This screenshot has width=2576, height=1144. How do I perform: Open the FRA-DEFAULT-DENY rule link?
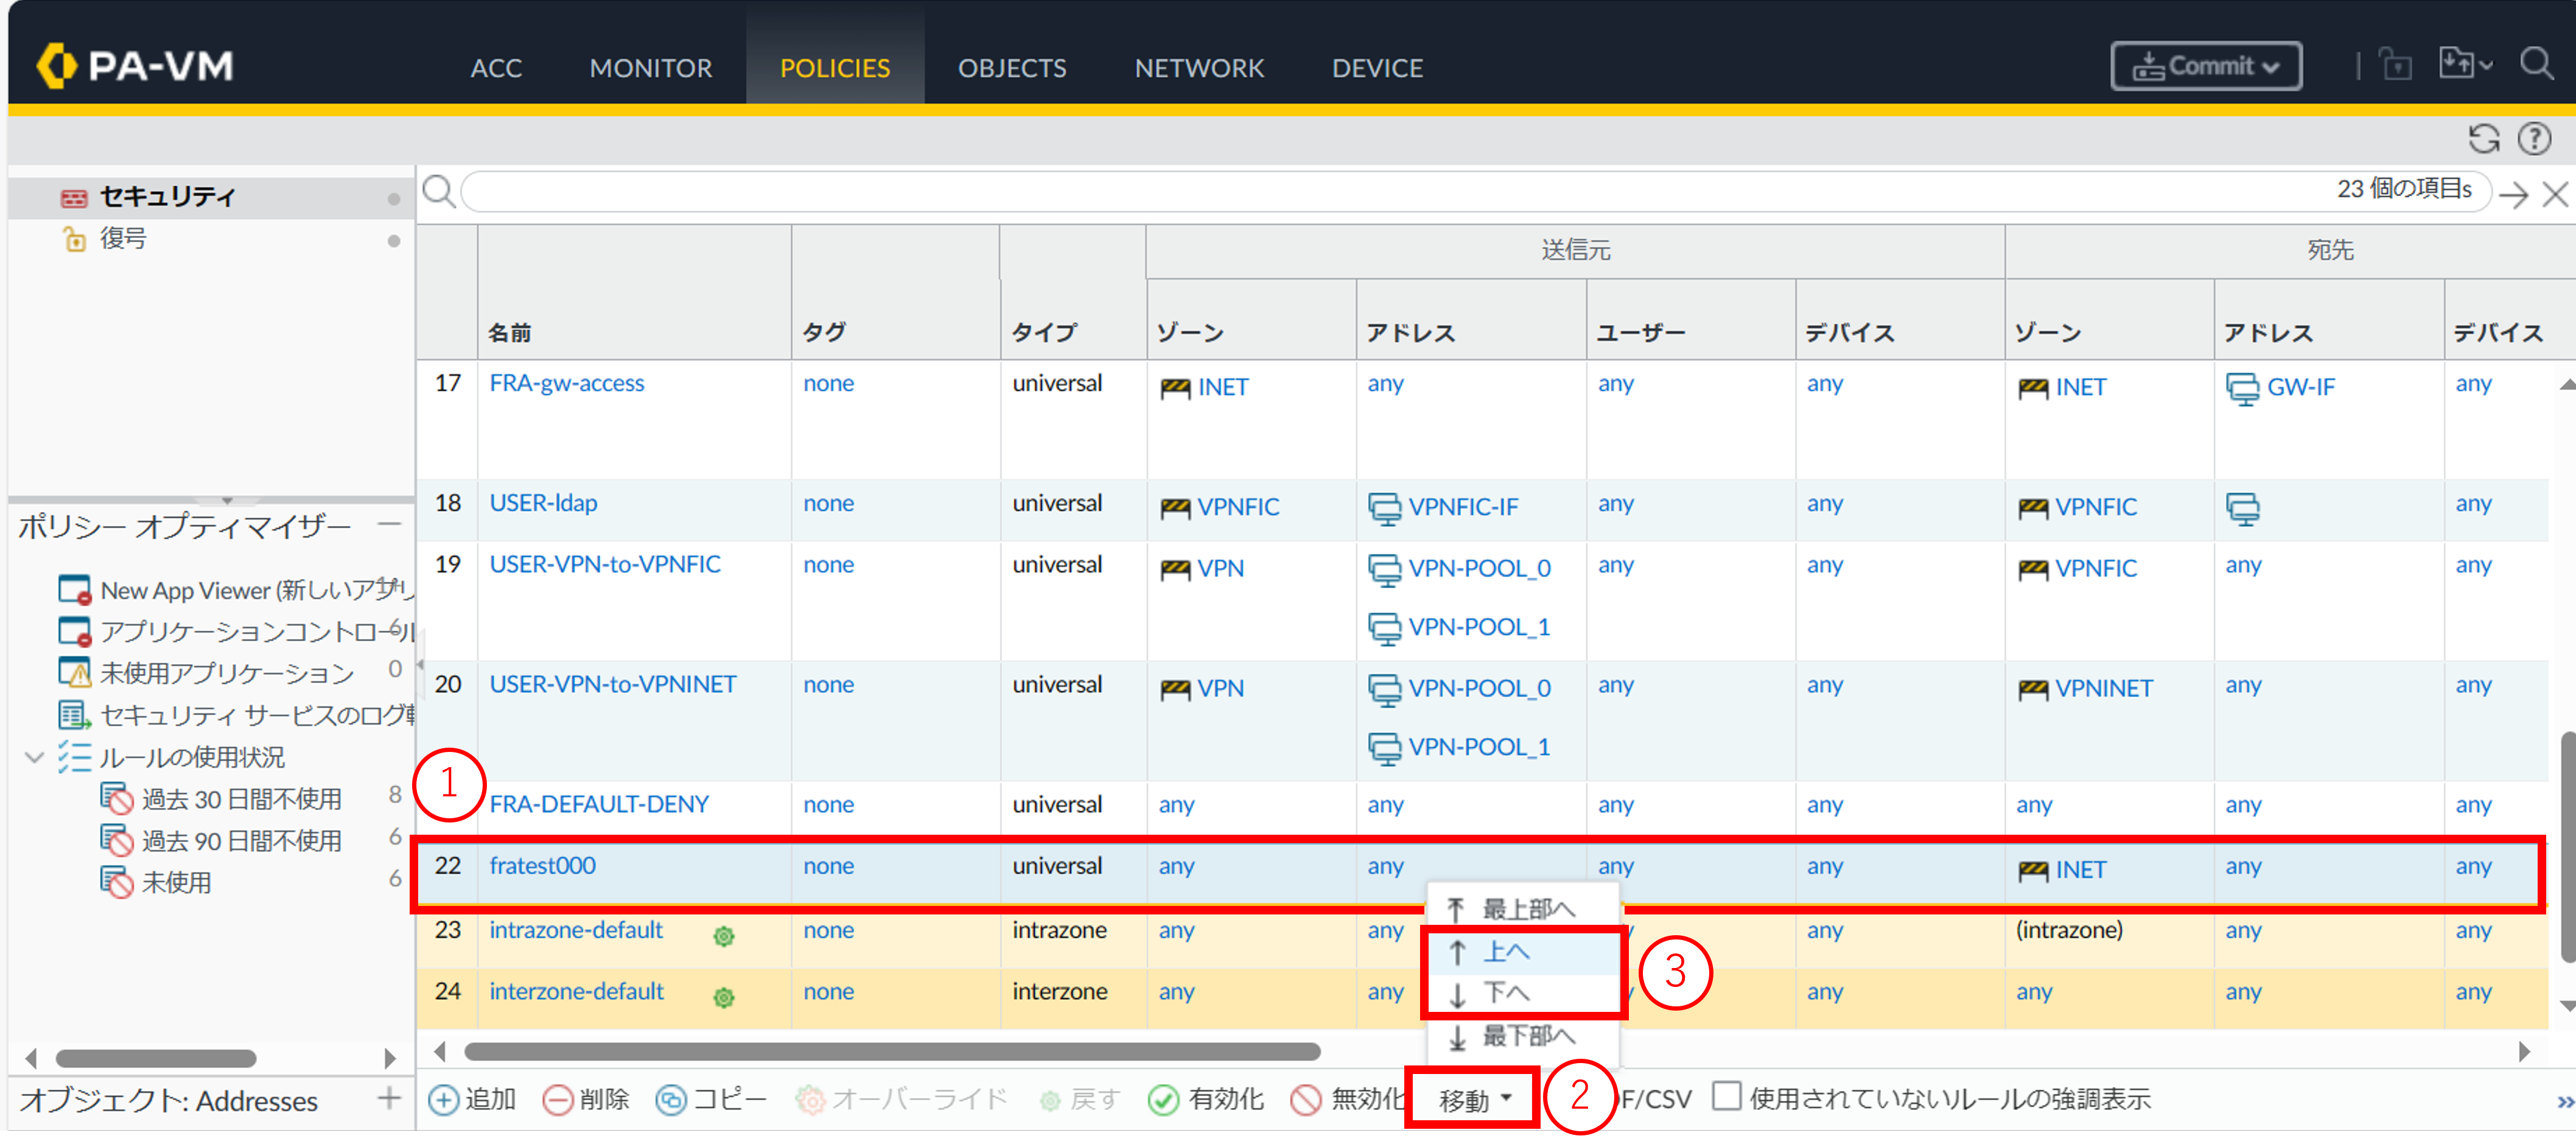click(598, 804)
